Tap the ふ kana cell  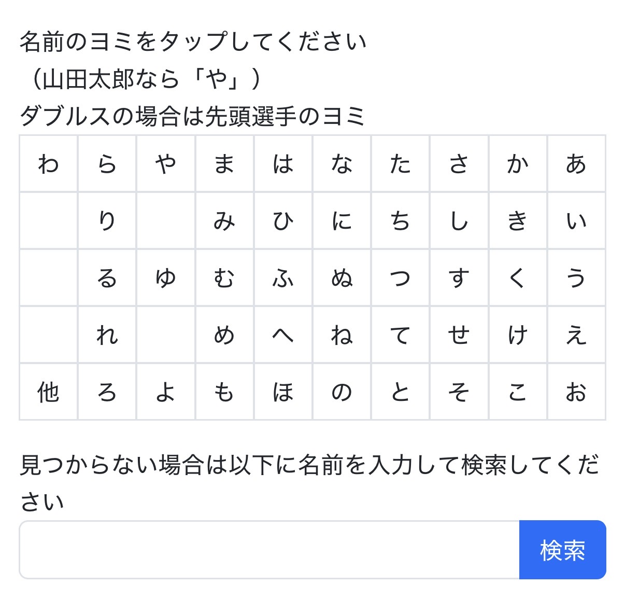click(x=283, y=278)
